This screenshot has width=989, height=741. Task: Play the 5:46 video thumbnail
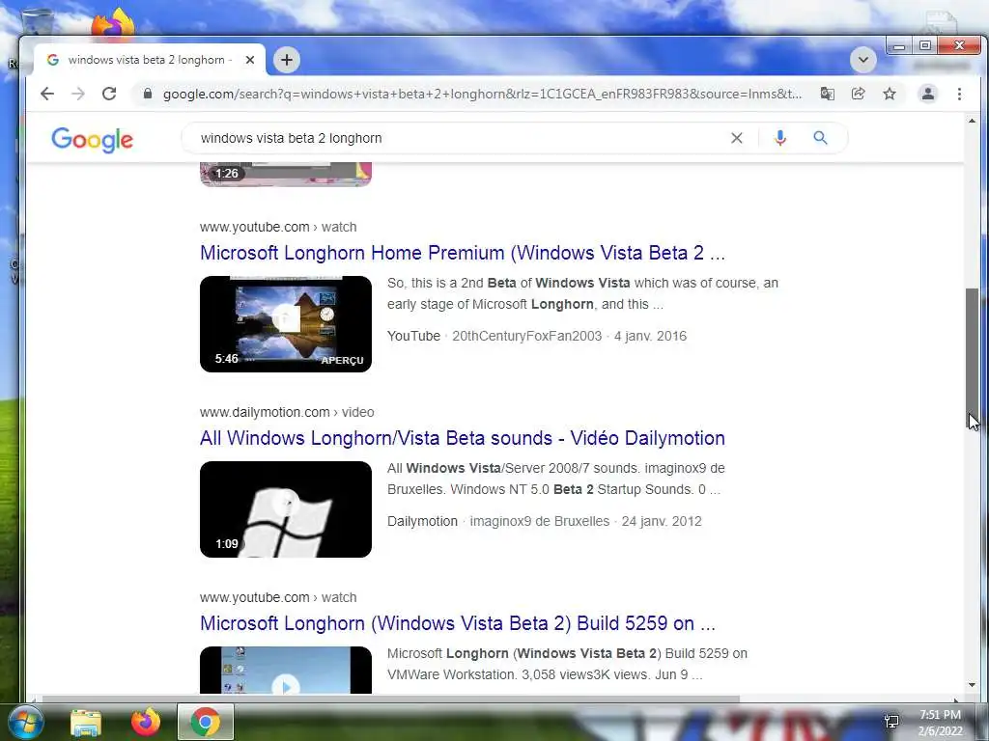point(286,324)
